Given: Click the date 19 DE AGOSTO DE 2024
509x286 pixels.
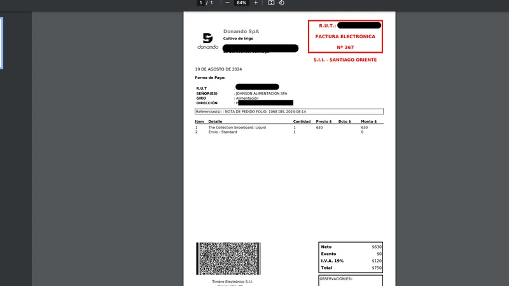Looking at the screenshot, I should (218, 69).
